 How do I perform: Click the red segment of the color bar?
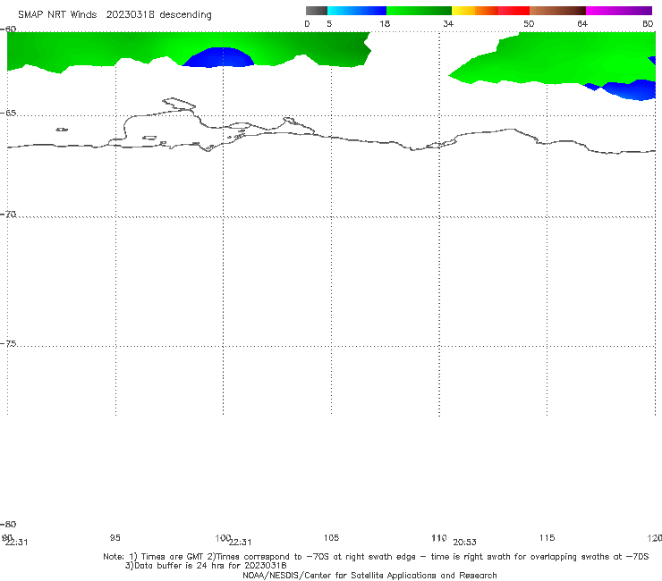click(513, 11)
